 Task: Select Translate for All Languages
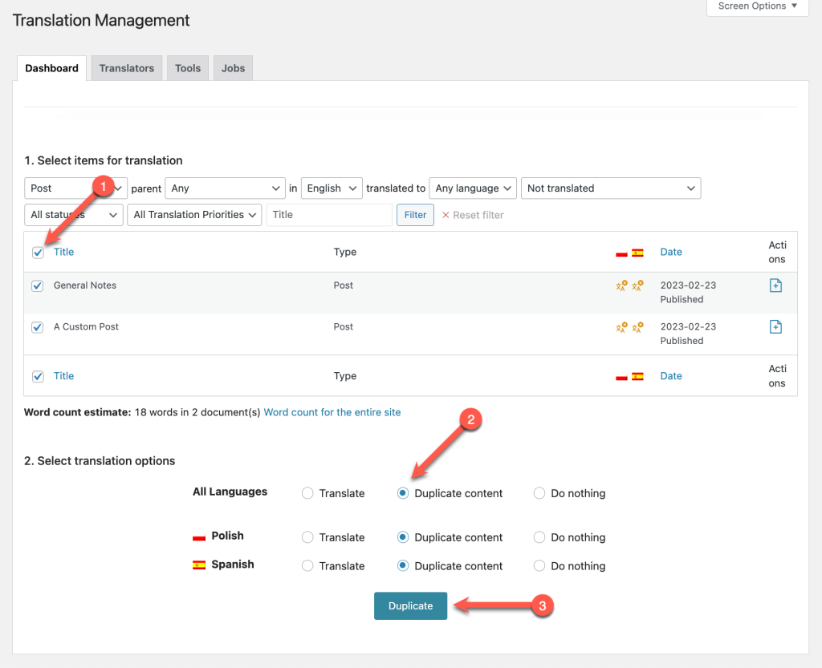click(307, 493)
